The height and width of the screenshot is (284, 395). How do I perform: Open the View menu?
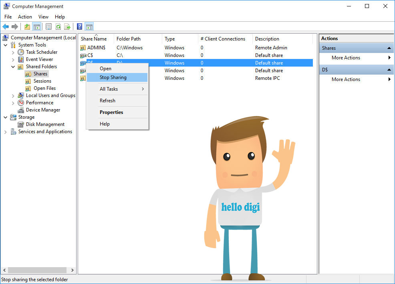[43, 16]
